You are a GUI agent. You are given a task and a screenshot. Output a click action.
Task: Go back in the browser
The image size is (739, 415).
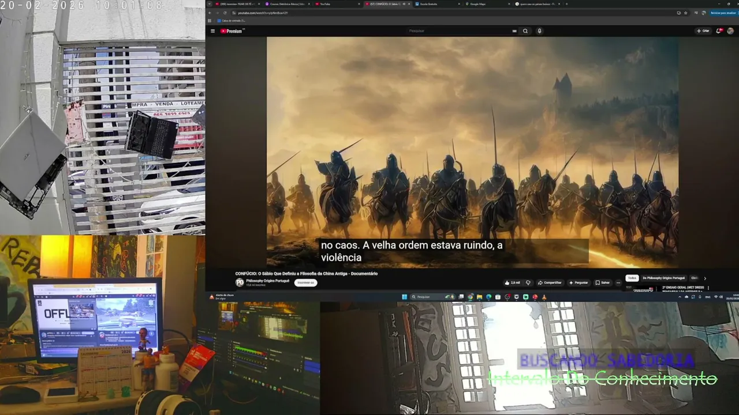(x=210, y=13)
